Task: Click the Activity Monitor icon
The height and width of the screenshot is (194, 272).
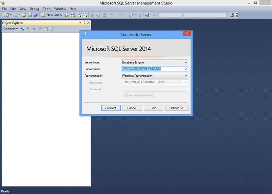Action: pyautogui.click(x=147, y=15)
